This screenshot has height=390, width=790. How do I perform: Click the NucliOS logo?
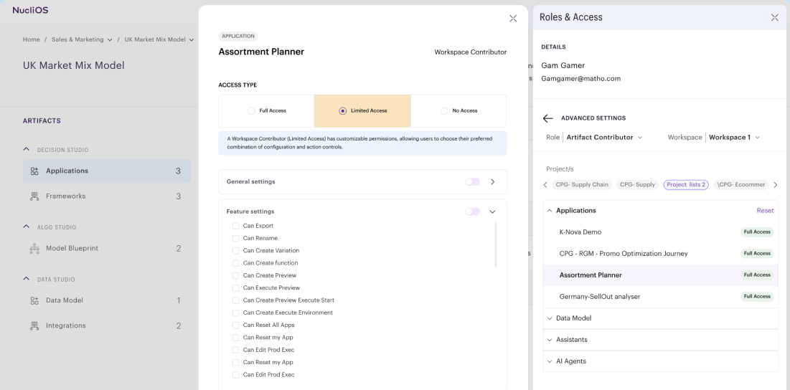coord(30,10)
